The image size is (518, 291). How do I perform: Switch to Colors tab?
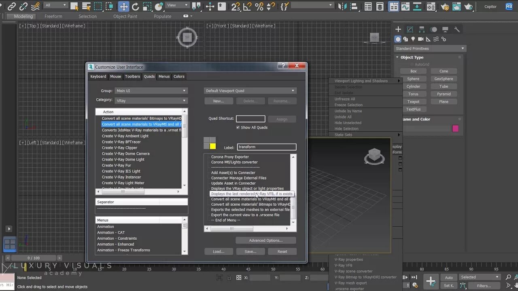coord(179,76)
